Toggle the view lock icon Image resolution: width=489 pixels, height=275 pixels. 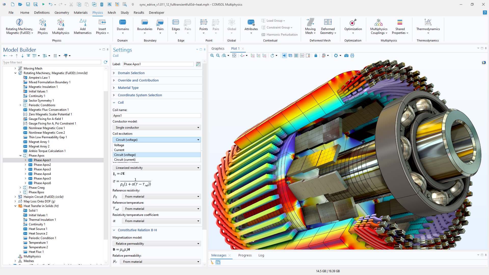pyautogui.click(x=316, y=56)
